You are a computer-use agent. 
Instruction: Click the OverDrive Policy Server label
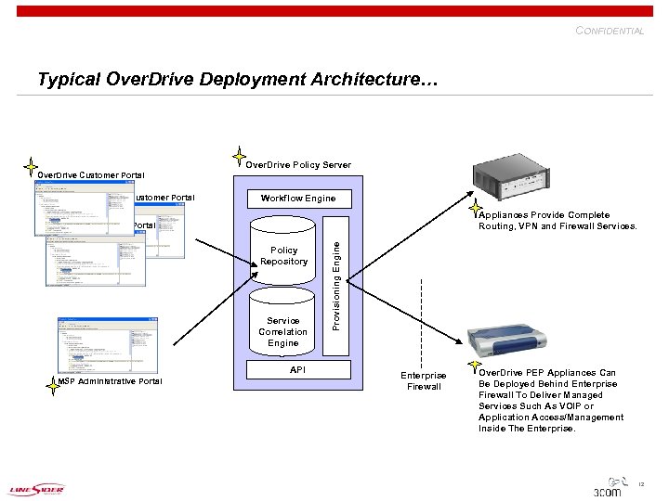pos(298,165)
